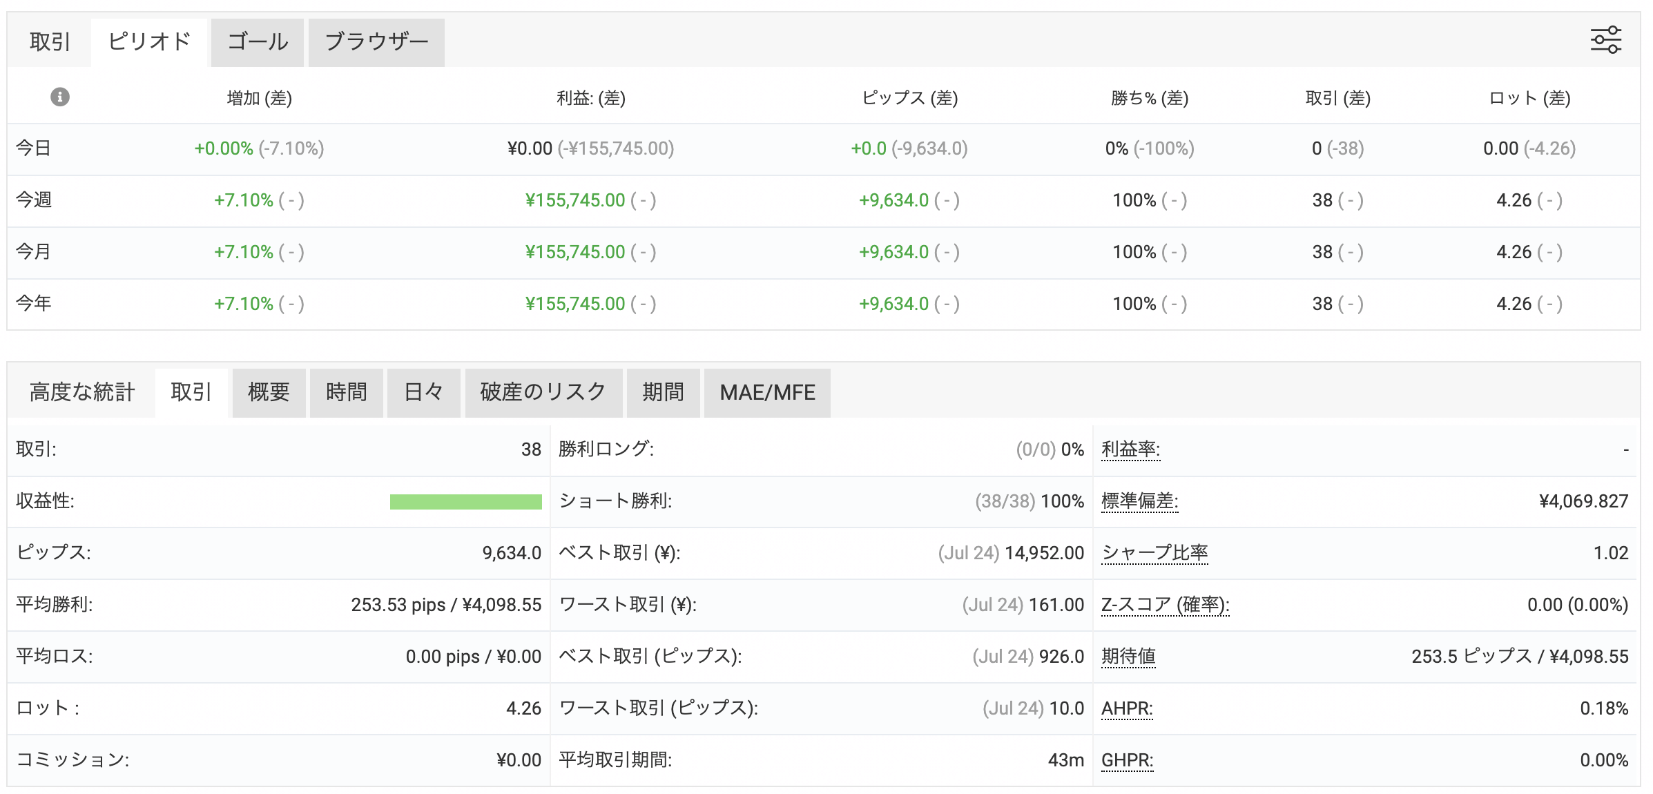This screenshot has height=794, width=1653.
Task: Switch to the 概要 statistics tab
Action: click(269, 392)
